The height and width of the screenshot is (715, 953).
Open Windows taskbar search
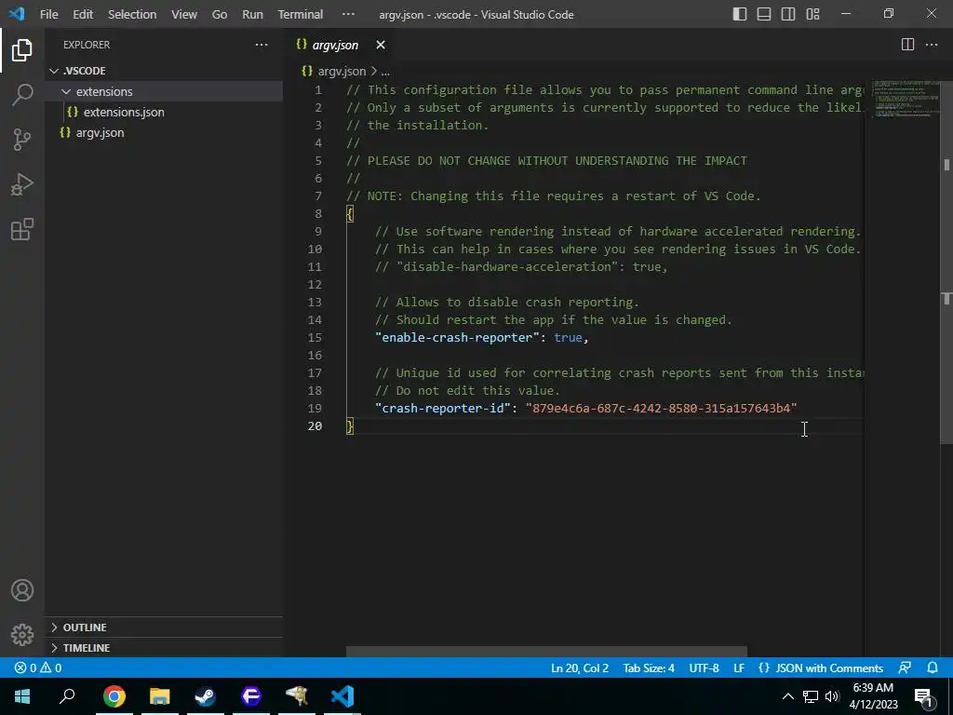coord(67,696)
